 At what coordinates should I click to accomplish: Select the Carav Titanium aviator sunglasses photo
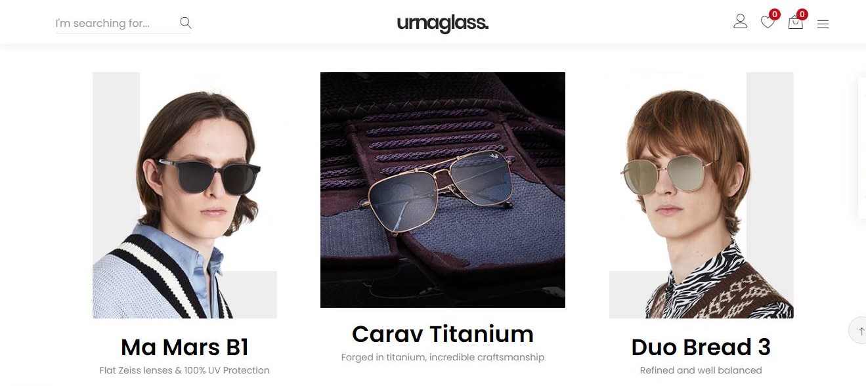click(443, 190)
